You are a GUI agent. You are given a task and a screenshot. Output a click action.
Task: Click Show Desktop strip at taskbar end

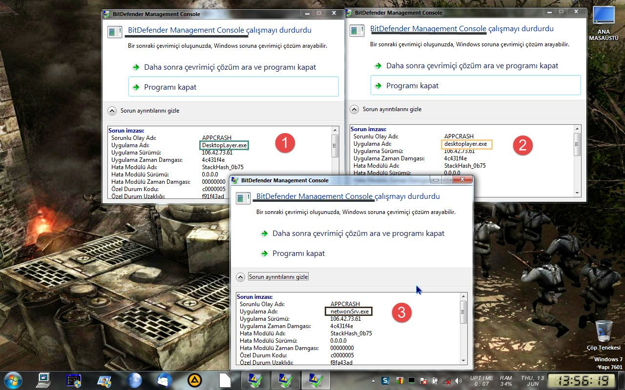(x=621, y=380)
